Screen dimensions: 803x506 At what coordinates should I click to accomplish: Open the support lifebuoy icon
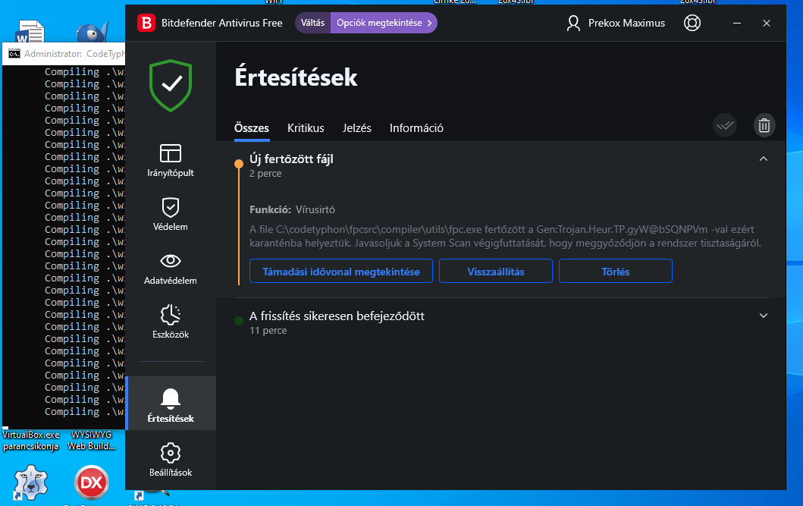pyautogui.click(x=692, y=23)
